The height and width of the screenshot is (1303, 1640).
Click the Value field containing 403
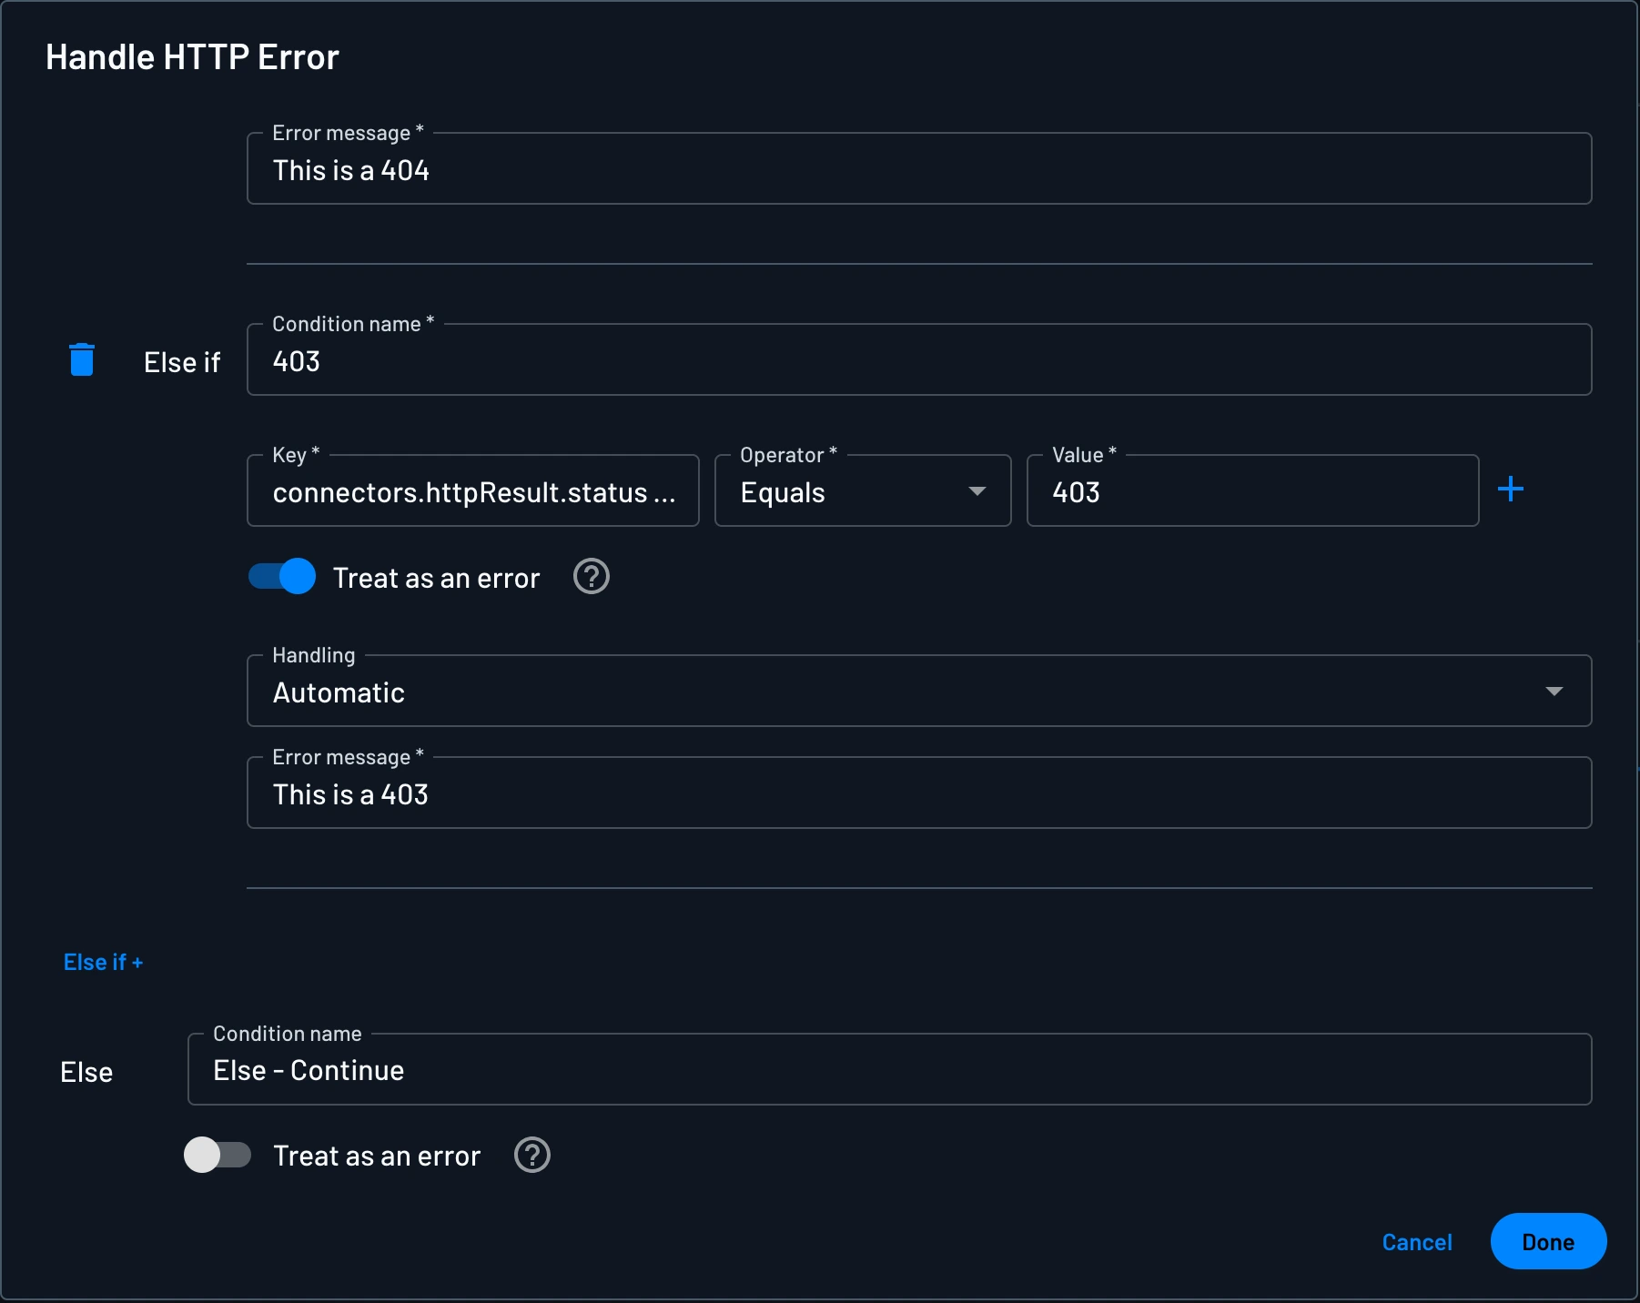1252,491
